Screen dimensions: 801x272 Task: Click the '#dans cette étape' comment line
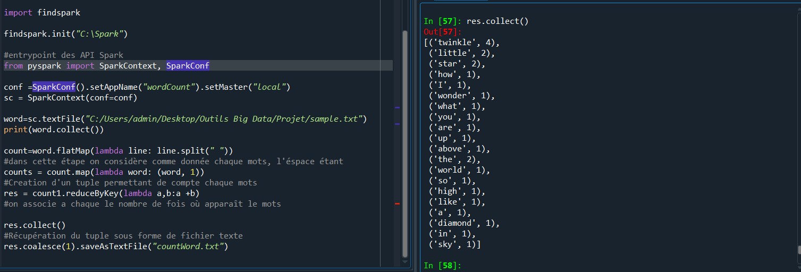point(173,161)
